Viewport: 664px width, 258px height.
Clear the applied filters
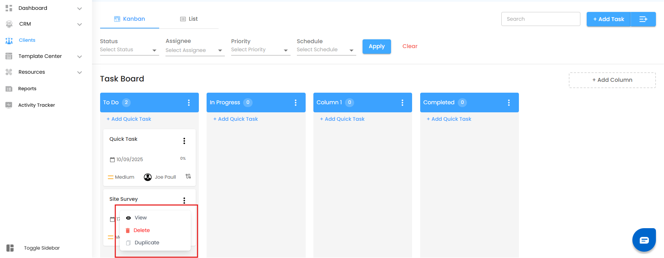coord(410,46)
